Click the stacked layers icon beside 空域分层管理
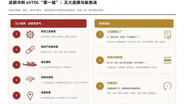The width and height of the screenshot is (184, 104). tap(167, 60)
